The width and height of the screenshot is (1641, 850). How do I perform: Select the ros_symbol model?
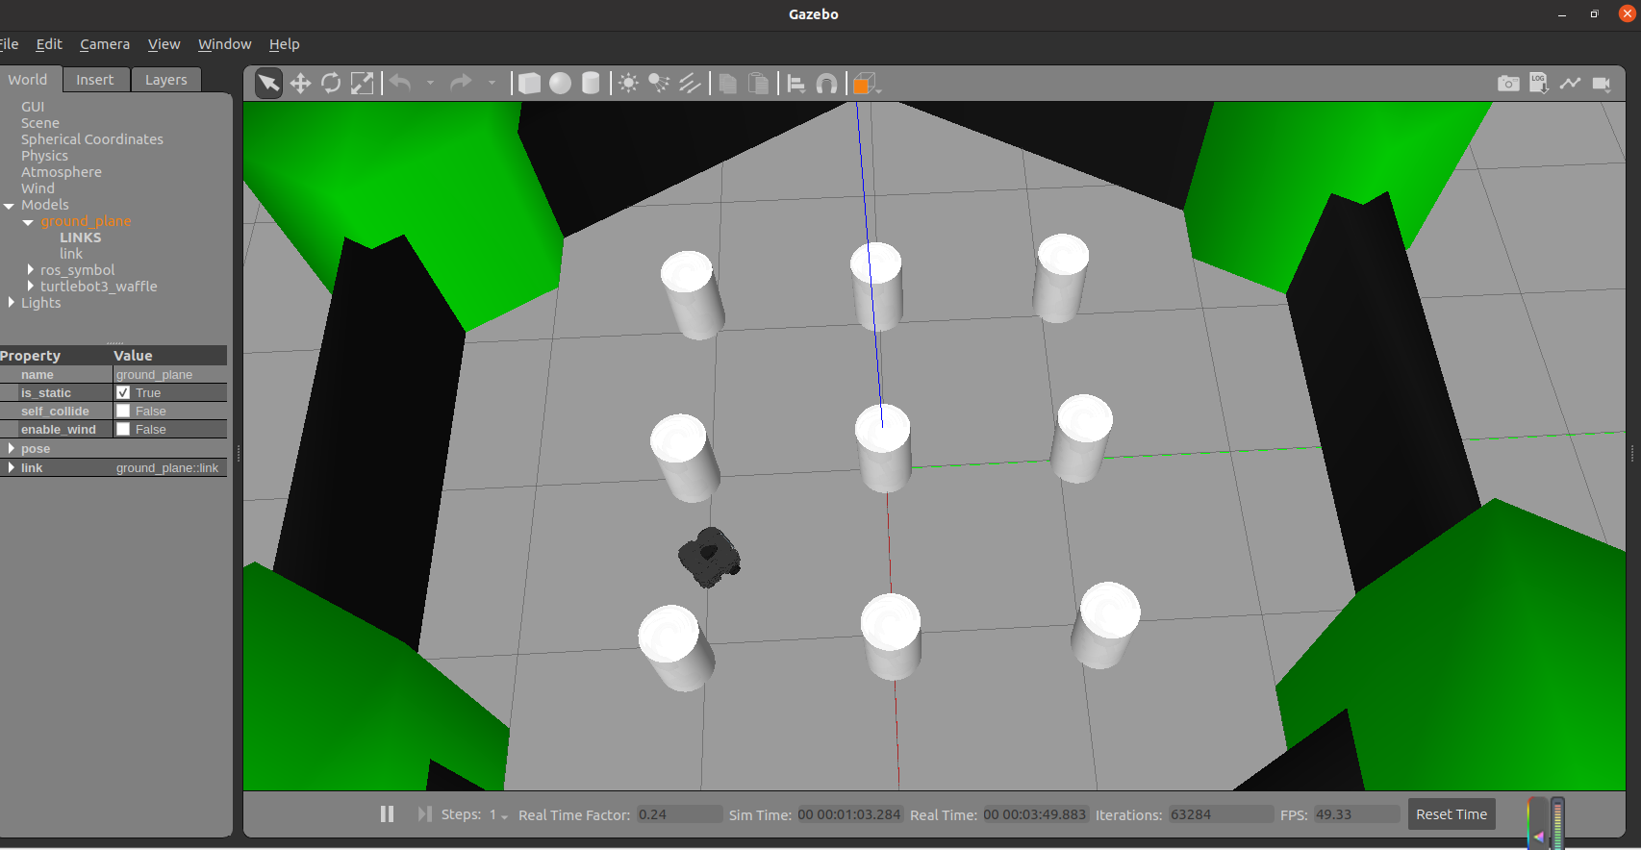point(77,270)
